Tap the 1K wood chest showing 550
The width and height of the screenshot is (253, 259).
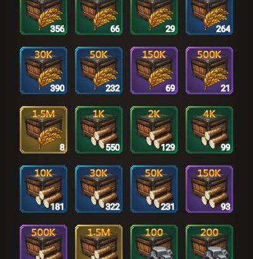pos(99,130)
